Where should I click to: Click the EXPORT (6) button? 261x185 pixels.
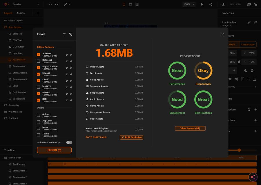click(54, 150)
